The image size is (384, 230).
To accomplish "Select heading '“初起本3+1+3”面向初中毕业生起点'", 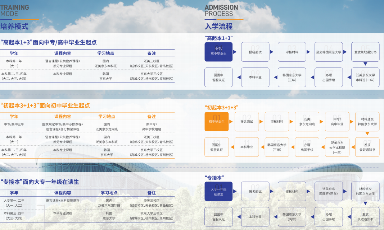I will coord(45,105).
